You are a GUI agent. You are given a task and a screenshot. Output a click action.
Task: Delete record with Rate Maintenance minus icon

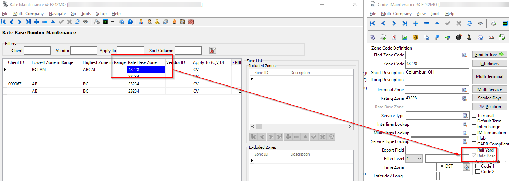pyautogui.click(x=45, y=22)
